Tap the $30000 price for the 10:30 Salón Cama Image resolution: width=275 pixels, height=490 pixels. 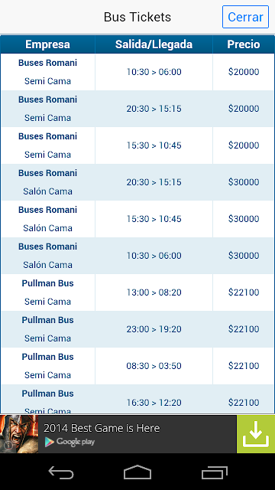(x=244, y=256)
